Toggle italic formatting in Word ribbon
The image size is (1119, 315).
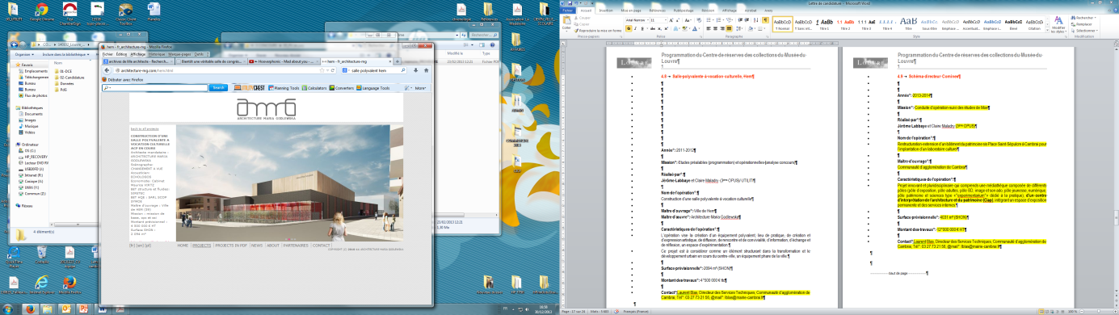click(x=635, y=28)
